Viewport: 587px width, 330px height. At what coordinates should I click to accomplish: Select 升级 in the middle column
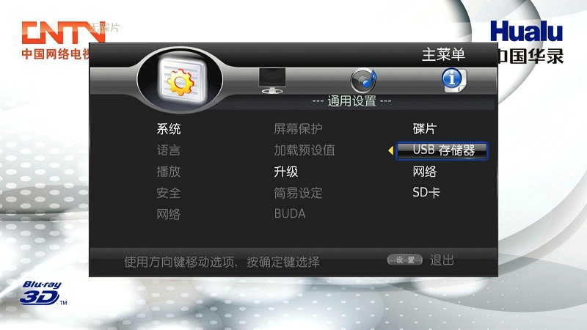point(286,172)
